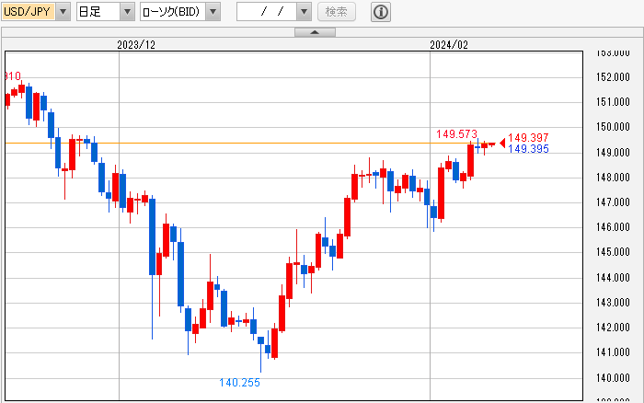Click the ローソク(BID) chart type field
The image size is (644, 403).
173,12
